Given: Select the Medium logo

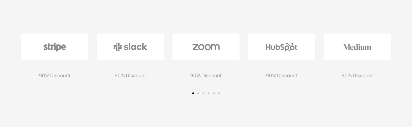Looking at the screenshot, I should click(357, 47).
